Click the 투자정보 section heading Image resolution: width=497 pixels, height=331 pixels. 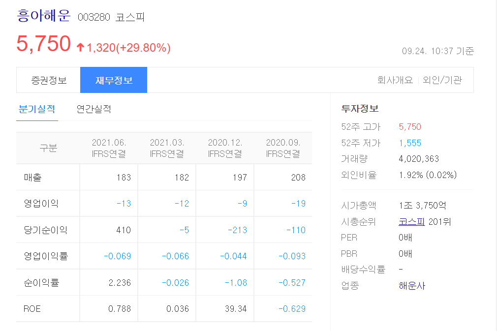pos(360,109)
